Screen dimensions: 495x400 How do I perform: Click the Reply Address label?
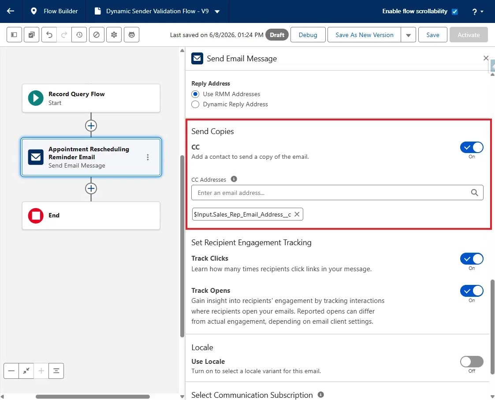tap(211, 83)
